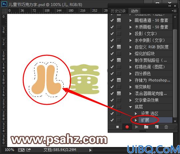The height and width of the screenshot is (154, 180).
Task: Click the Actions panel scroll up arrow
Action: tap(175, 17)
